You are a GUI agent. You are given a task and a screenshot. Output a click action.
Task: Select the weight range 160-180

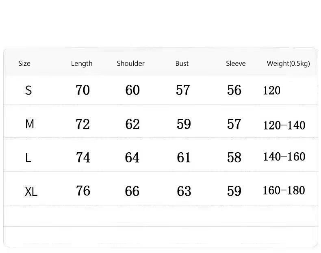pyautogui.click(x=284, y=190)
